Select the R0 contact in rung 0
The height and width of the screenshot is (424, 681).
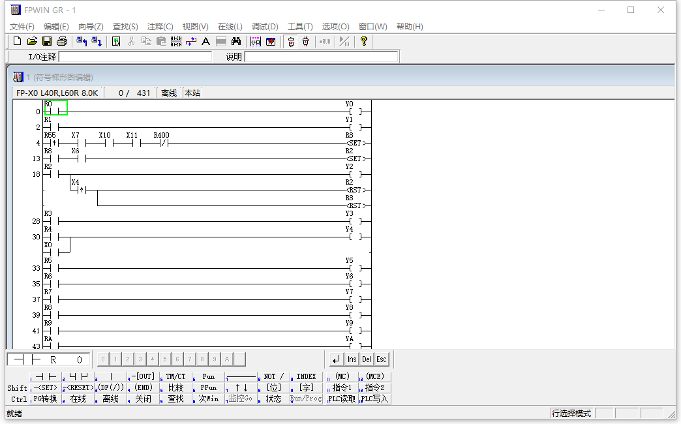[x=55, y=108]
